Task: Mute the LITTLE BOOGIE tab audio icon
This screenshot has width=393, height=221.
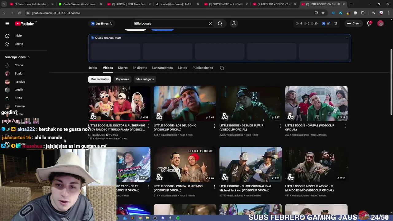Action: click(x=339, y=4)
